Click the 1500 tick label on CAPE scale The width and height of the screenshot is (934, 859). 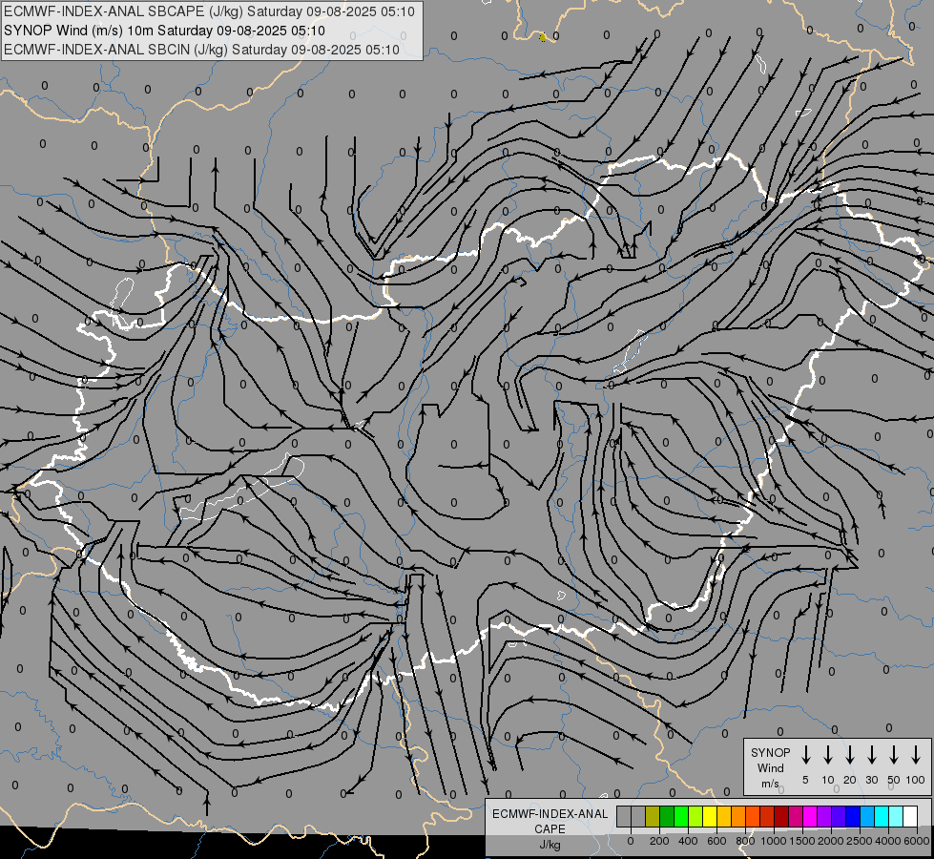tap(802, 841)
